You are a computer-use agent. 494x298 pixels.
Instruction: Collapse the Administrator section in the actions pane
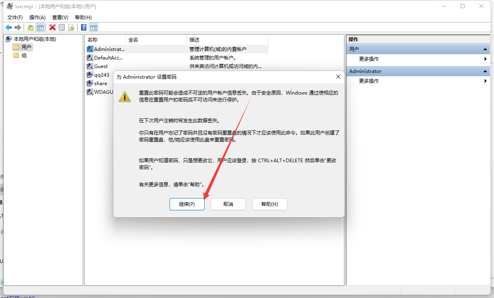click(485, 71)
